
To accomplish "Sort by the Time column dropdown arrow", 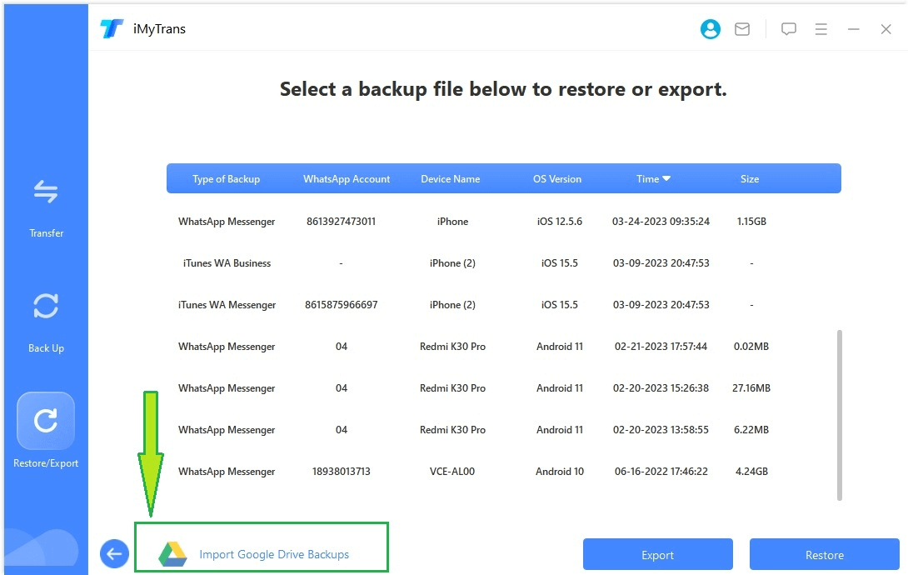I will 666,179.
